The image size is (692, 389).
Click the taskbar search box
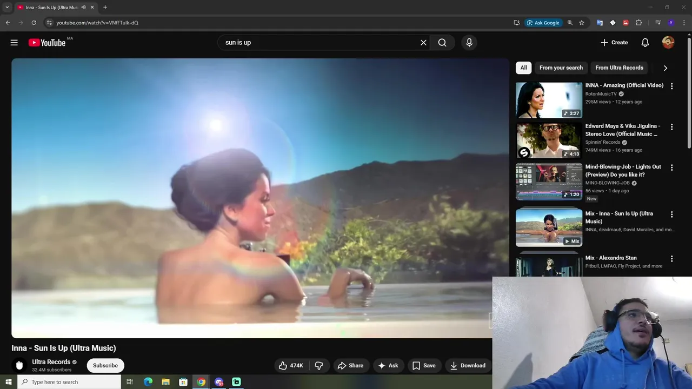click(x=69, y=382)
